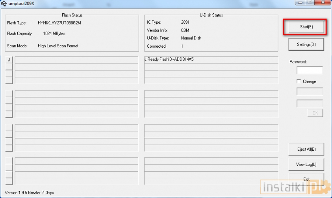This screenshot has width=332, height=198.
Task: Open View Log(L)
Action: coord(306,164)
